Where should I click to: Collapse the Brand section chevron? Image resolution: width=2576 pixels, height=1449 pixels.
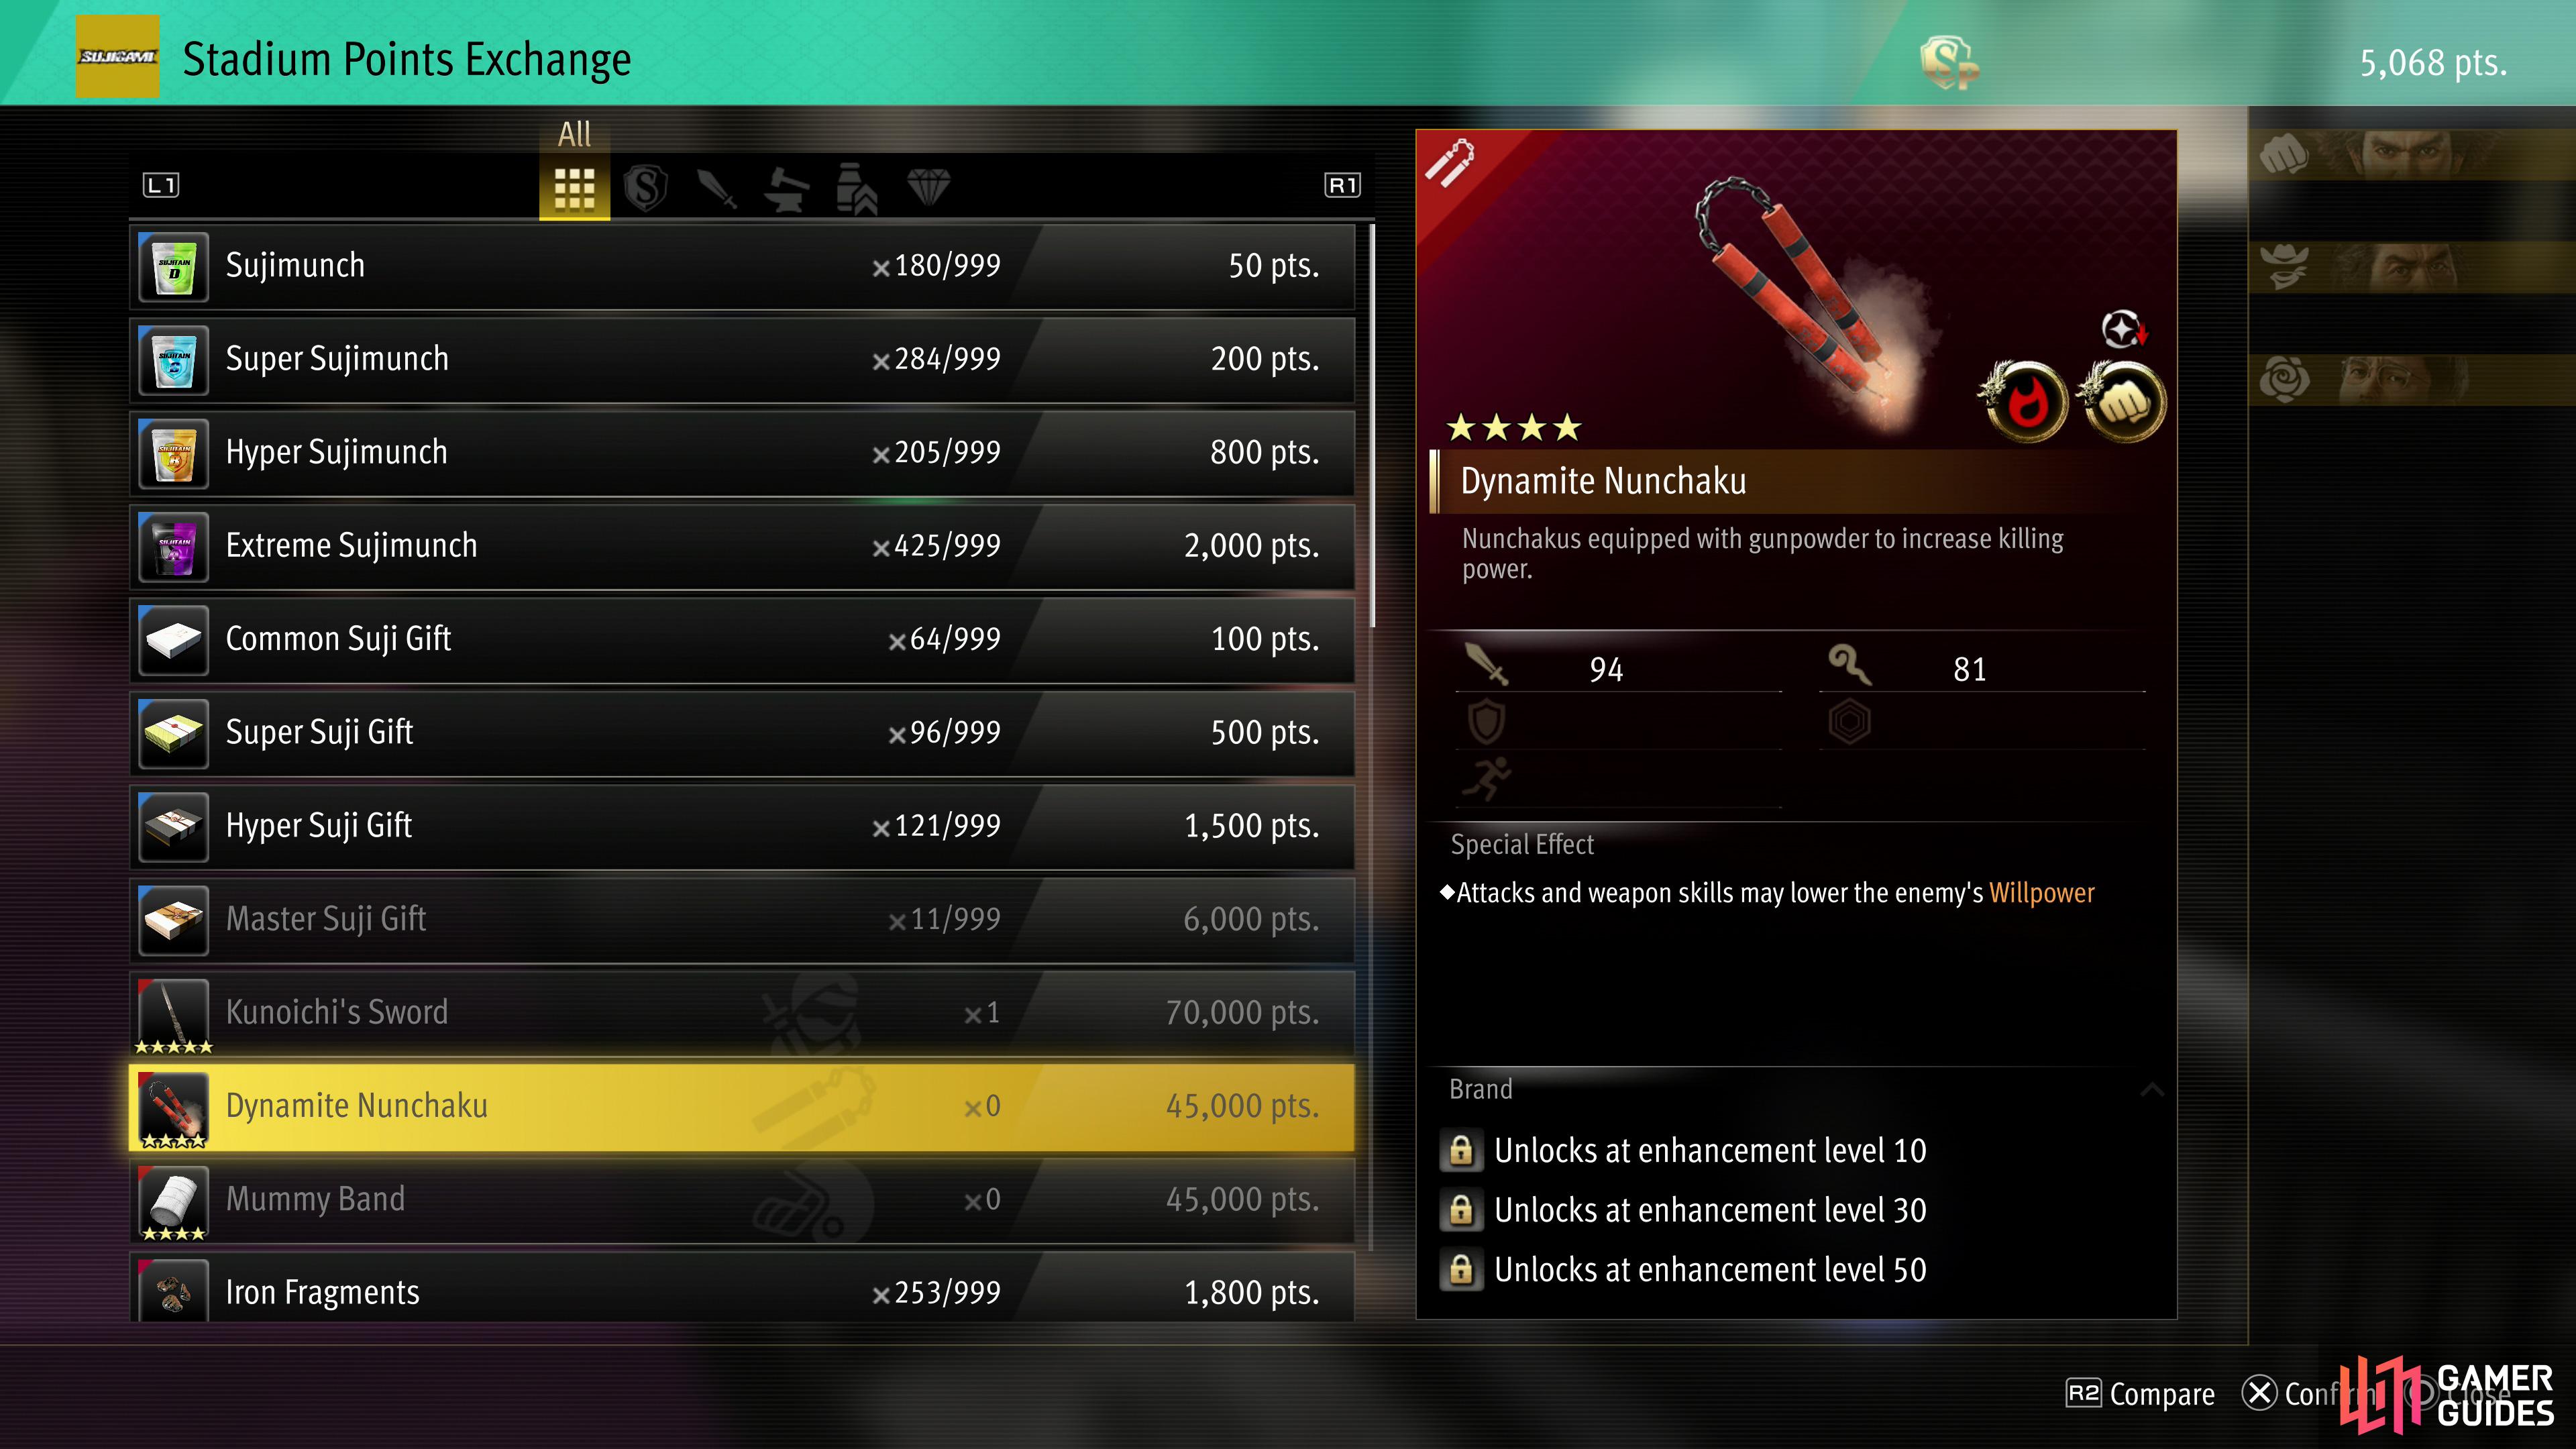pyautogui.click(x=2151, y=1090)
